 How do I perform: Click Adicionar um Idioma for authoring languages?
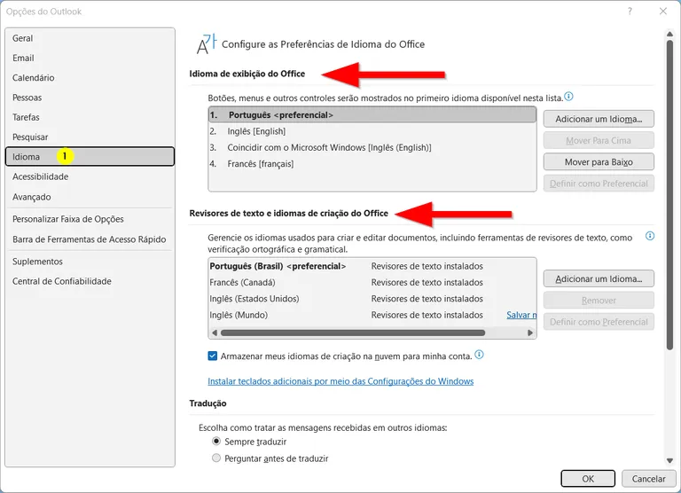click(x=599, y=278)
